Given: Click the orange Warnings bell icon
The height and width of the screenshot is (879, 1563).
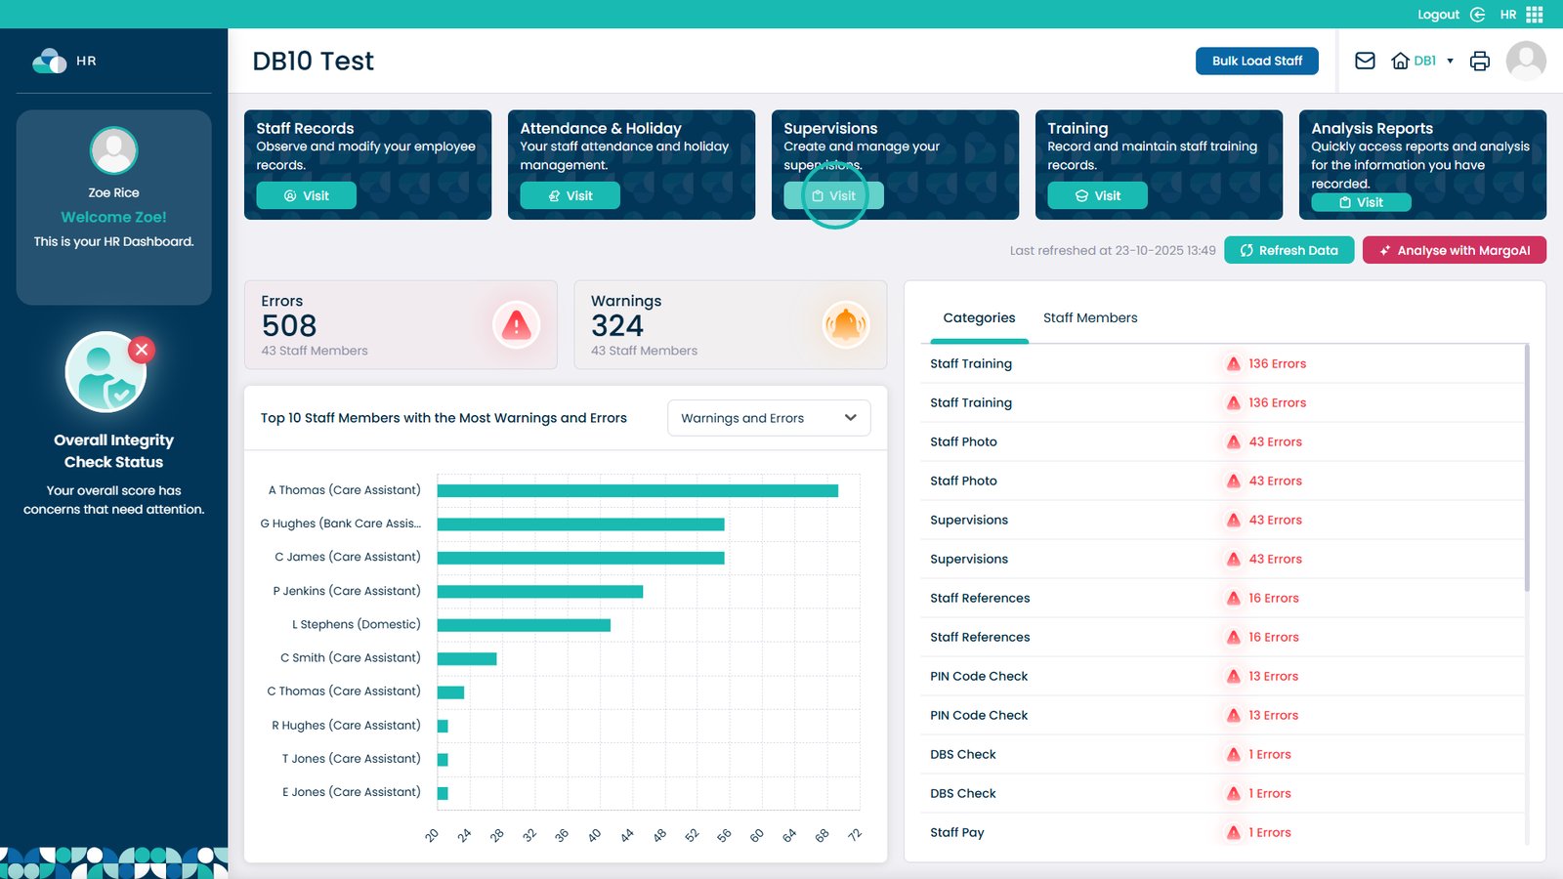Looking at the screenshot, I should 845,325.
